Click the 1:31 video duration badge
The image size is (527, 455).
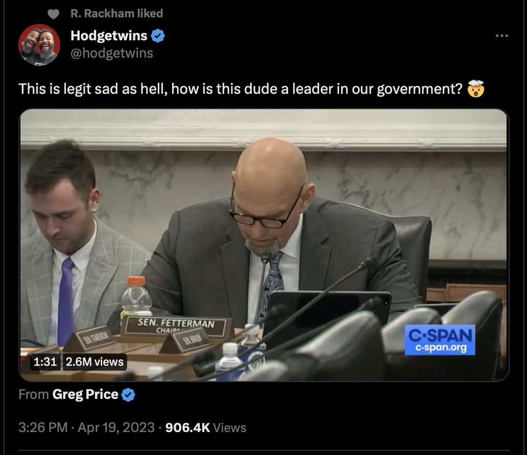pos(45,362)
